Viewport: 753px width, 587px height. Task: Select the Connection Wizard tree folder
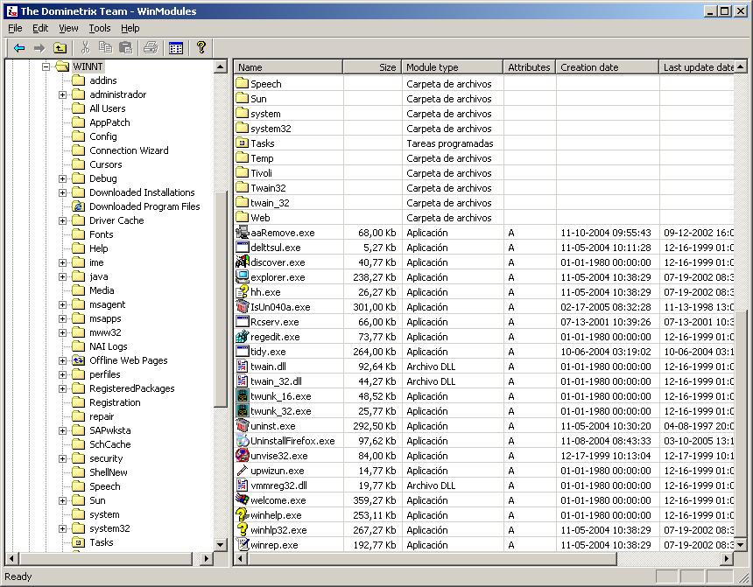(x=130, y=150)
